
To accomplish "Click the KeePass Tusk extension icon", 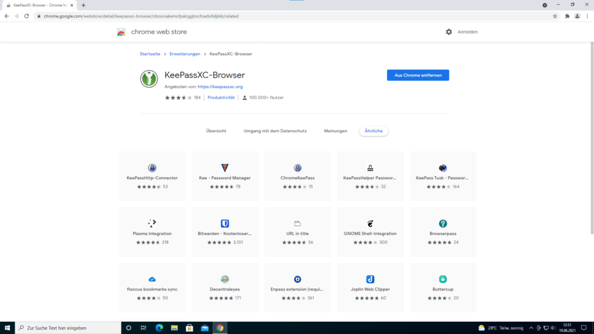I will click(x=443, y=168).
